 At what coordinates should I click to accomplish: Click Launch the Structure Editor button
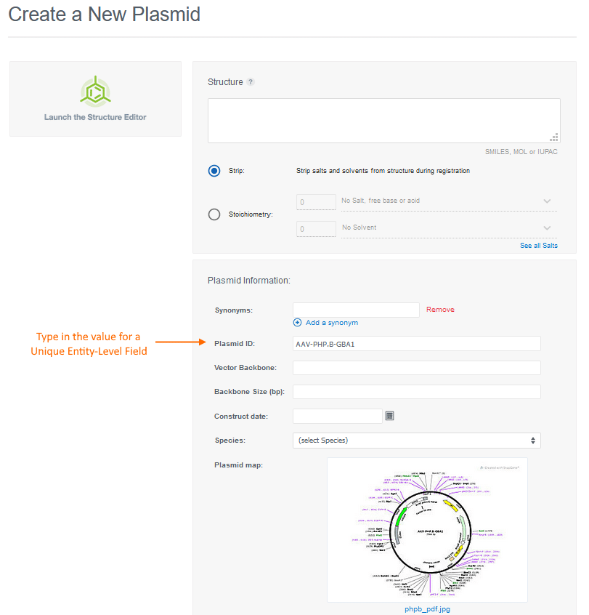click(95, 117)
